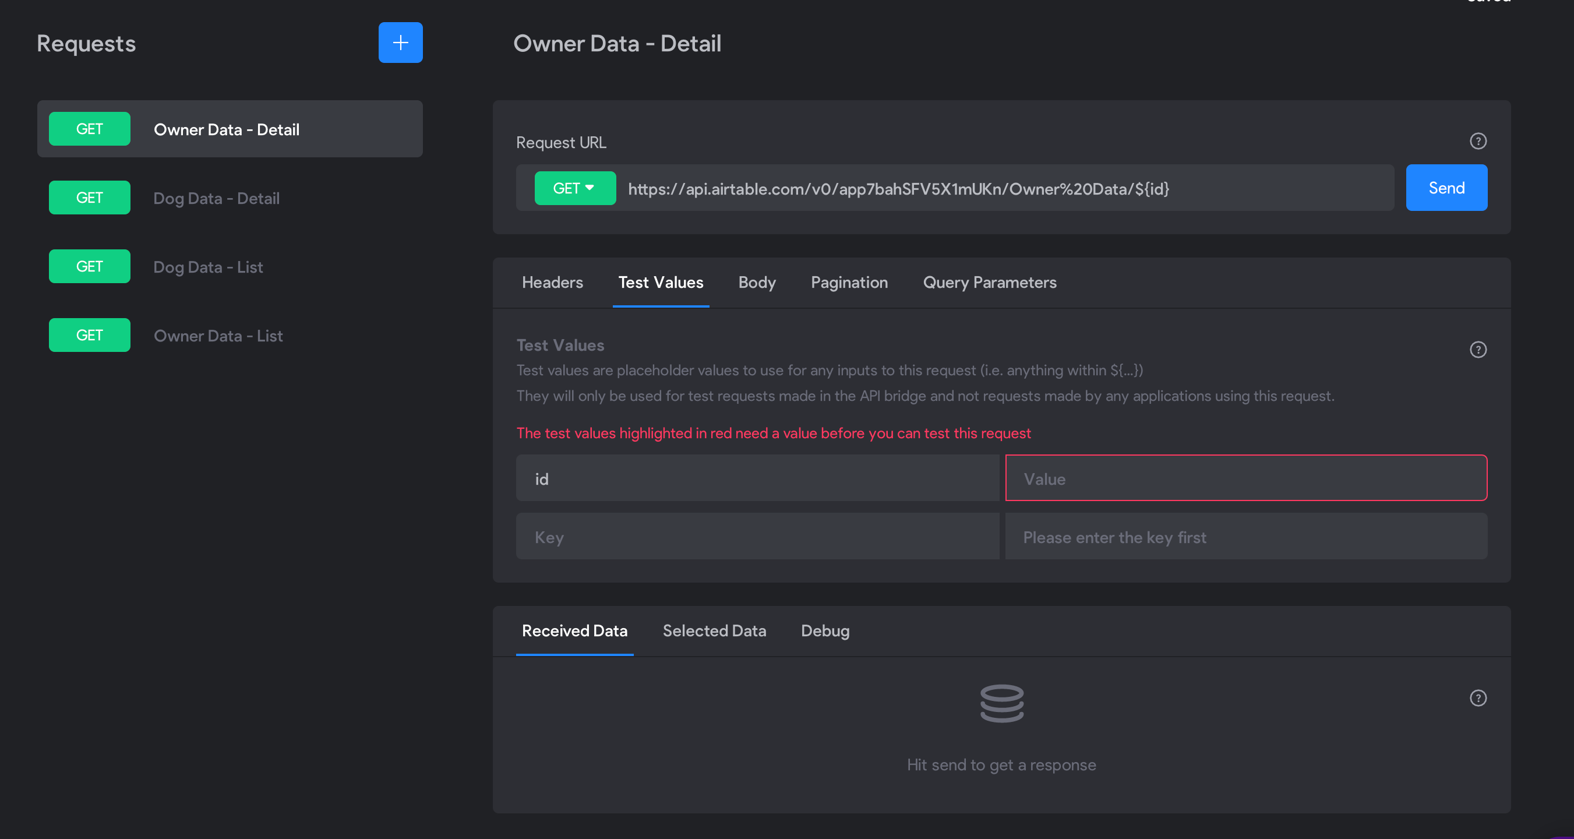
Task: Go to the Pagination tab
Action: (x=849, y=283)
